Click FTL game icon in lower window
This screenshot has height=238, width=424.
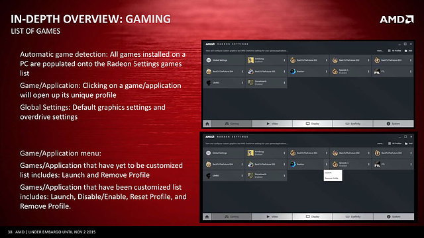pyautogui.click(x=377, y=165)
